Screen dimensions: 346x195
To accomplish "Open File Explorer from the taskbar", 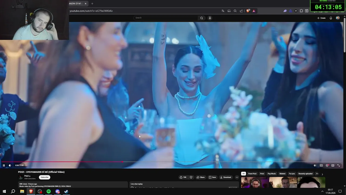I will coord(22,191).
